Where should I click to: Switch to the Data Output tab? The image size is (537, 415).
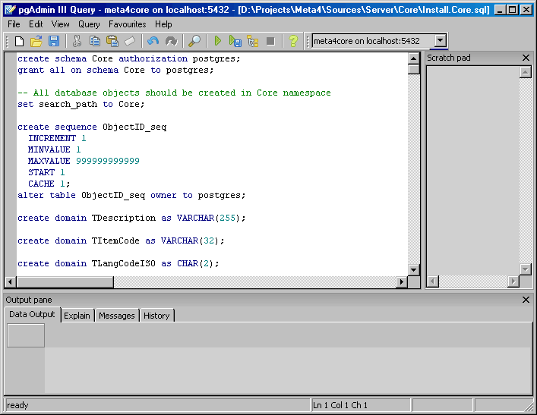pyautogui.click(x=32, y=314)
